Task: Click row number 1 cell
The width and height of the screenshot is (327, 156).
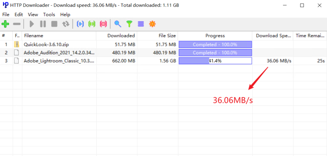Action: point(6,44)
